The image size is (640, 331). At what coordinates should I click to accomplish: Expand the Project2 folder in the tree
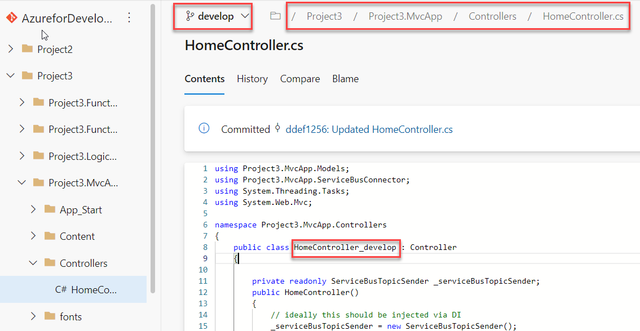(10, 49)
